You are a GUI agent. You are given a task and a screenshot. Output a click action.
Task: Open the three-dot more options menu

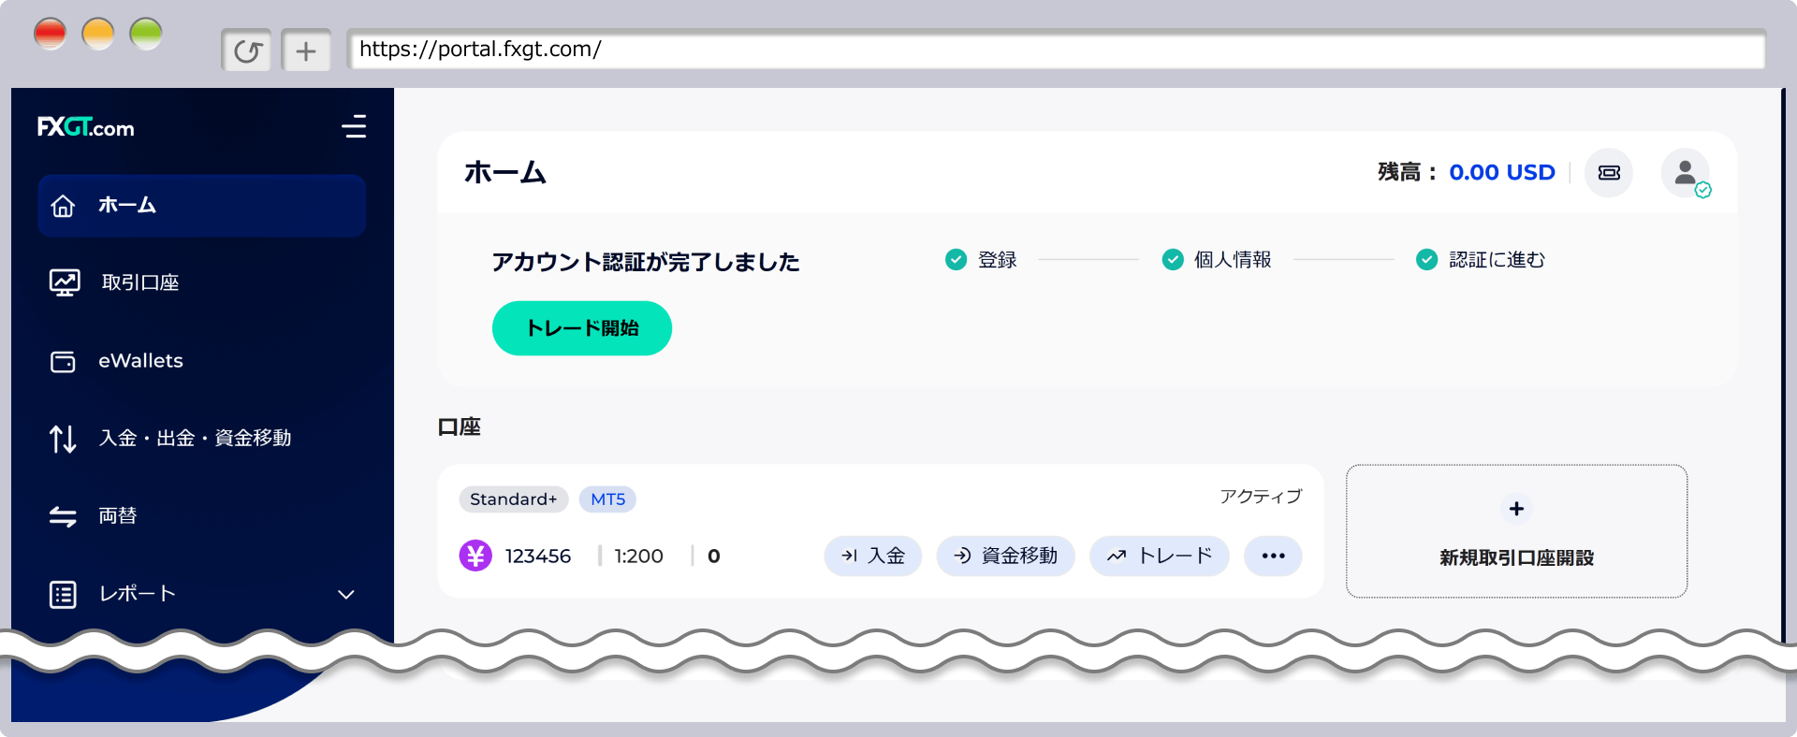tap(1273, 556)
